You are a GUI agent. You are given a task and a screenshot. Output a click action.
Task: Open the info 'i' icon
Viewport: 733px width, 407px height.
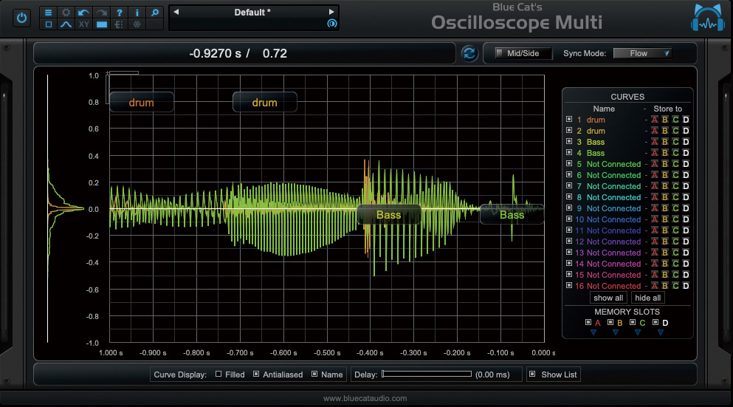[137, 13]
